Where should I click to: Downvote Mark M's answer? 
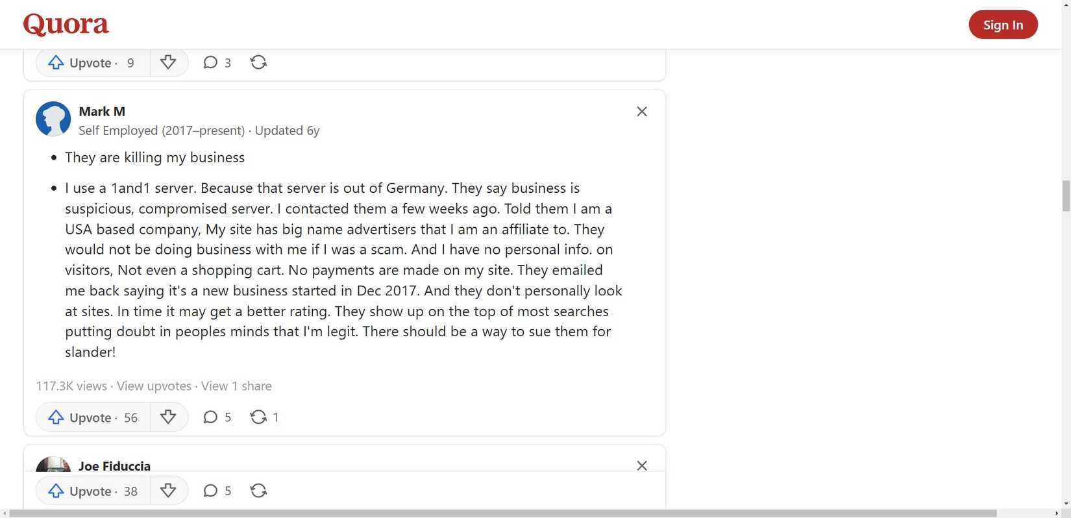[x=168, y=417]
